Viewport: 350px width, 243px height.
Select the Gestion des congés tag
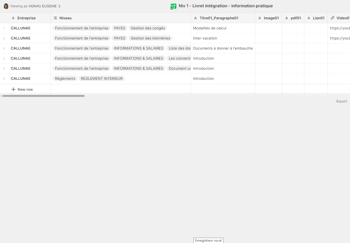coord(148,28)
